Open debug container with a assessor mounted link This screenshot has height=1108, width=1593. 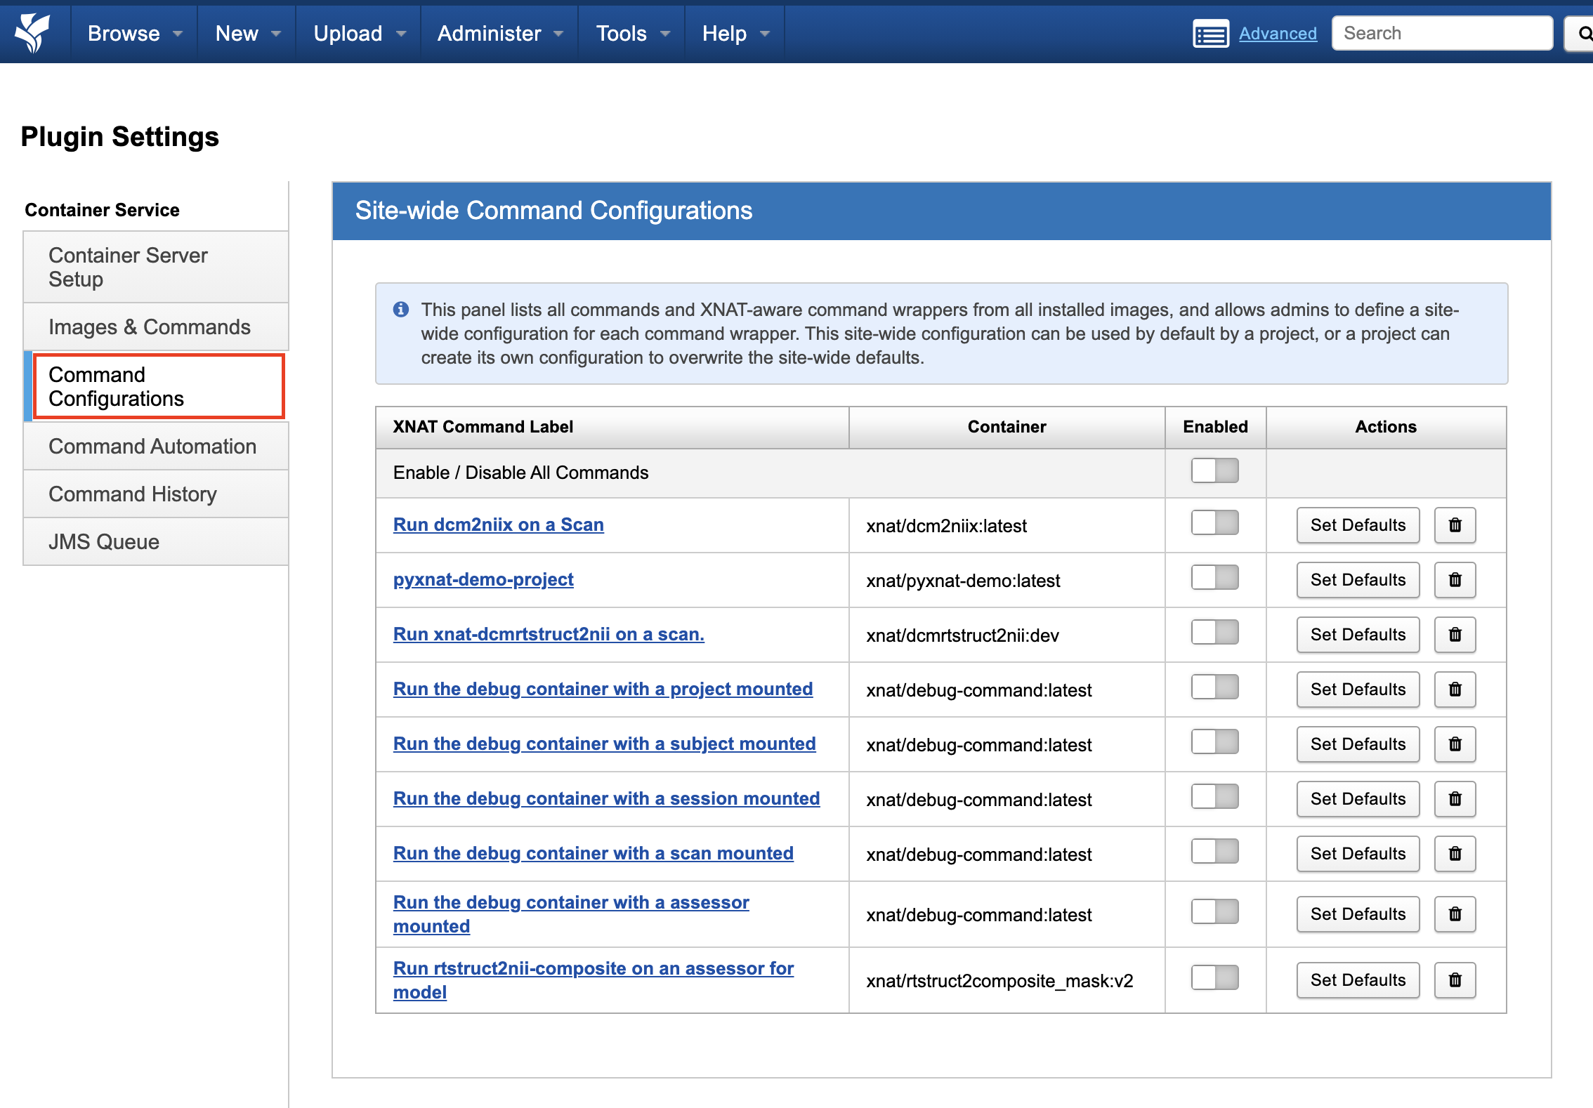point(571,914)
